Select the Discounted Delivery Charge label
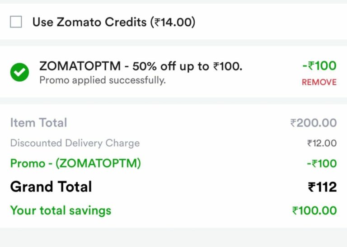 (75, 143)
